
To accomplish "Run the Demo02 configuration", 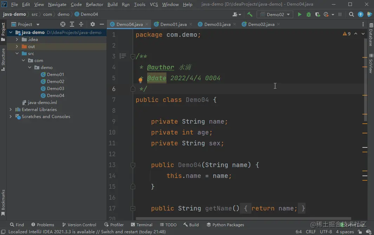I will [300, 14].
